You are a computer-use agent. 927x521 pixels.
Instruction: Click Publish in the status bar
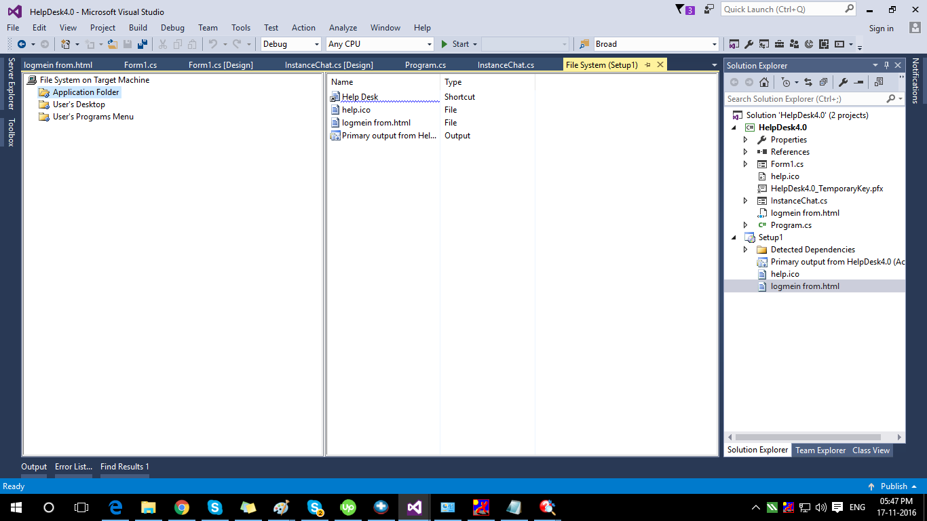coord(892,486)
